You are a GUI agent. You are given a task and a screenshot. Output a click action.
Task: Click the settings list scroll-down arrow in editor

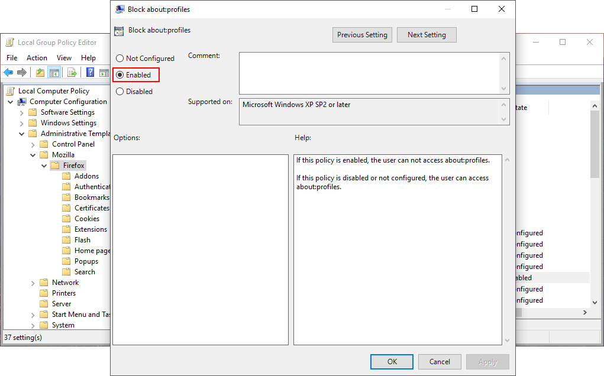tap(595, 303)
